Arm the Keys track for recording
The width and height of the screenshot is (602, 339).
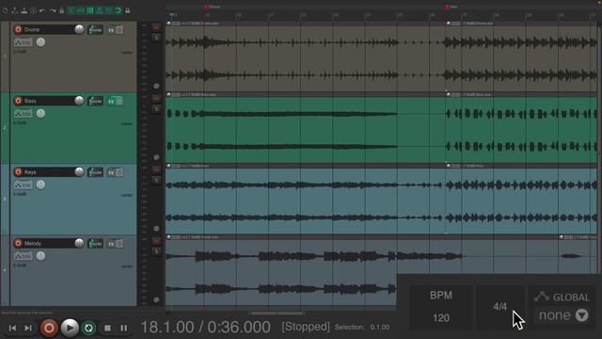click(x=18, y=171)
